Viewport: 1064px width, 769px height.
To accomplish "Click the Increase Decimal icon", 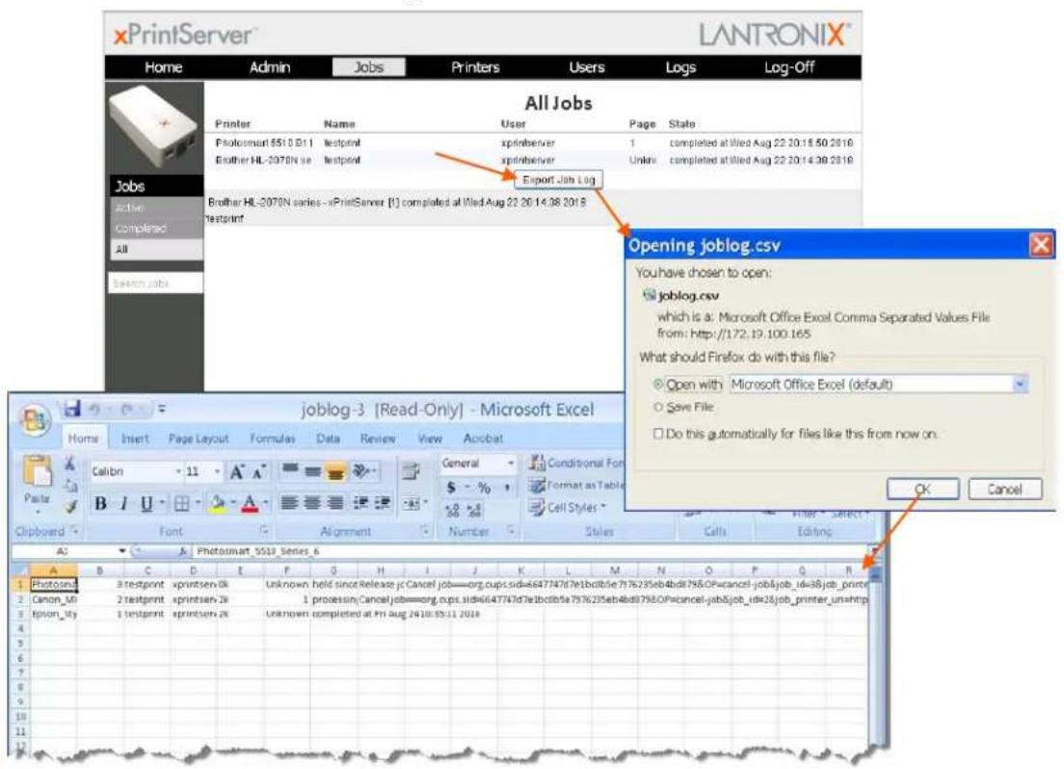I will pyautogui.click(x=453, y=510).
